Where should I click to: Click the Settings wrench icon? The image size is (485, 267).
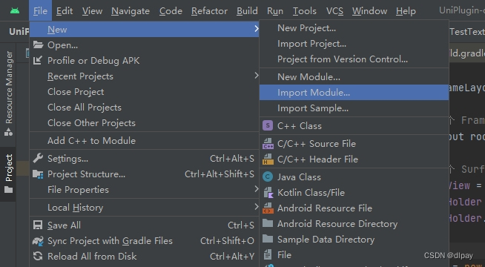38,158
